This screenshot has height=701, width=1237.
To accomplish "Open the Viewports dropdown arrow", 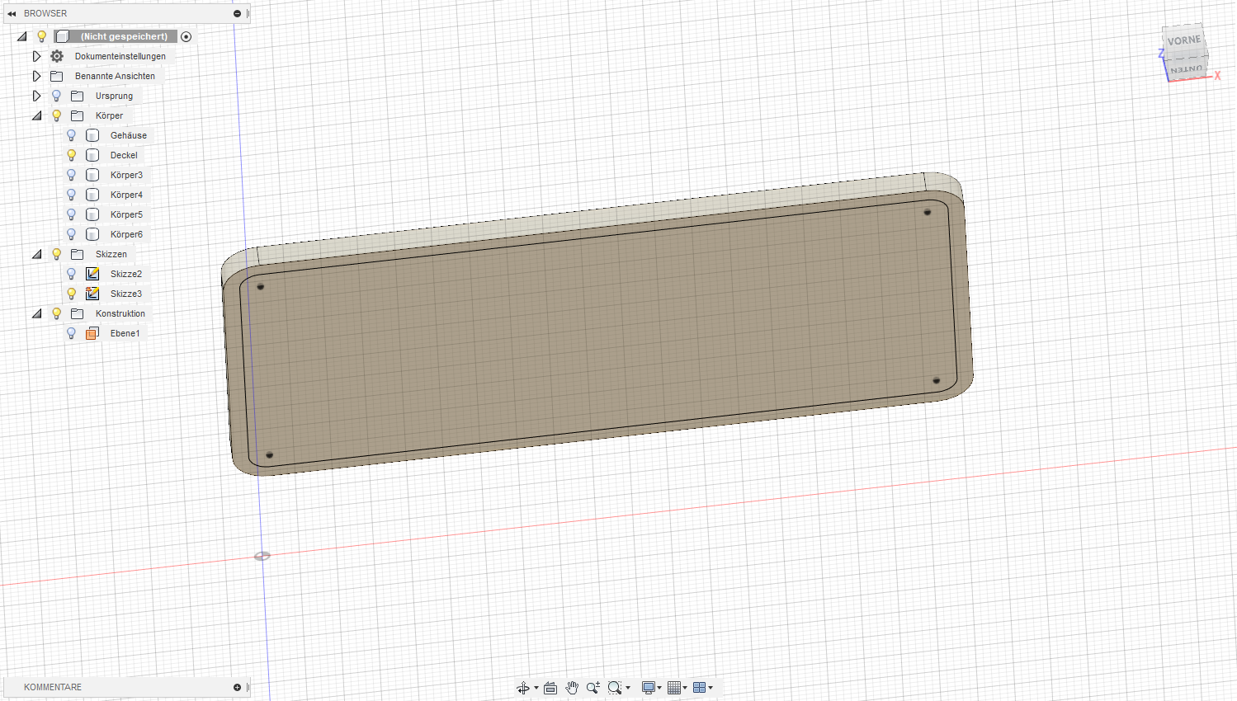I will [711, 688].
